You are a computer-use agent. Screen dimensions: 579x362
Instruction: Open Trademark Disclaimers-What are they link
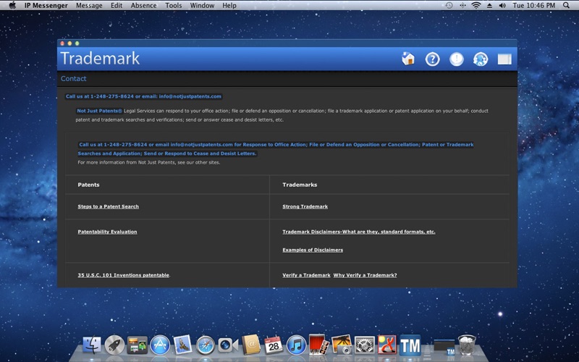click(x=358, y=232)
